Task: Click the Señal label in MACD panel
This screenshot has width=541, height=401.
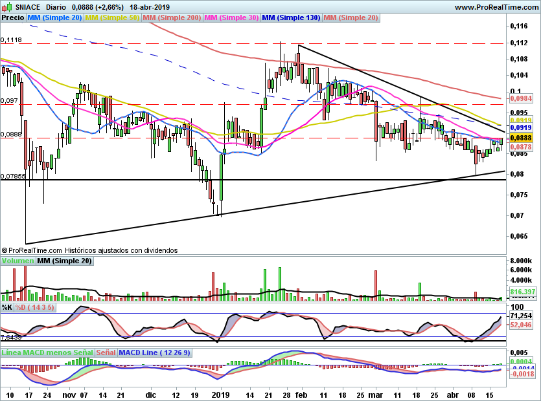Action: pyautogui.click(x=108, y=353)
